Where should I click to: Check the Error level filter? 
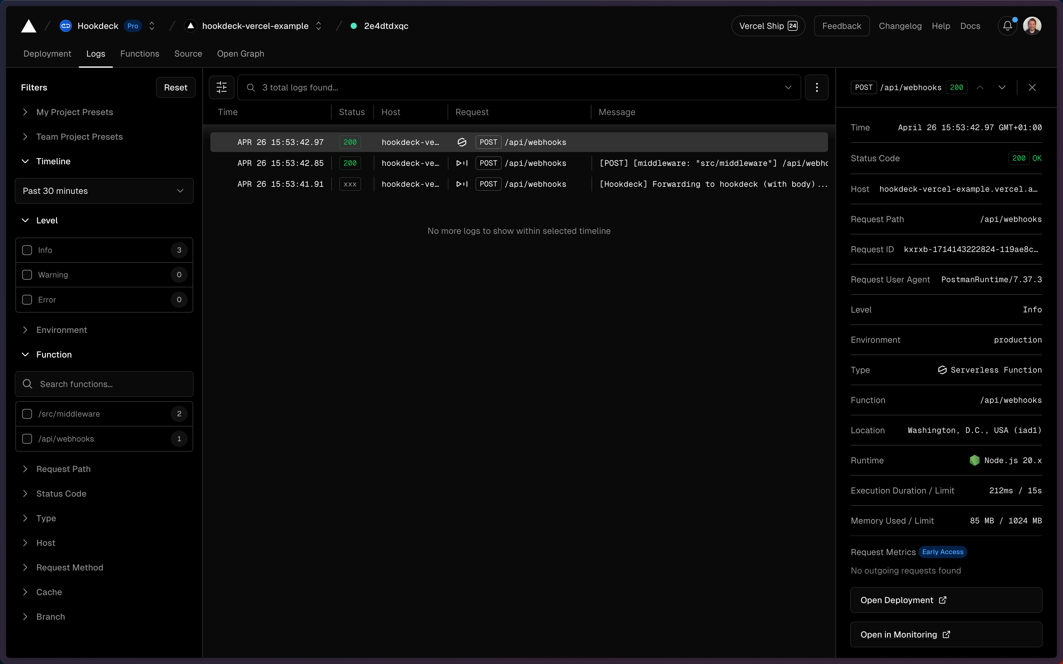tap(27, 299)
